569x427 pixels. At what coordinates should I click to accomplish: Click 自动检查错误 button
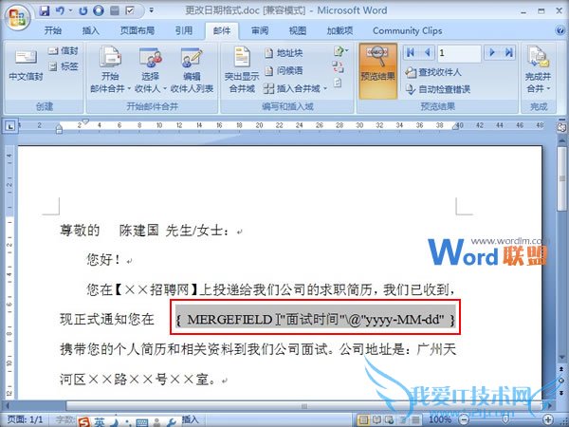[437, 89]
